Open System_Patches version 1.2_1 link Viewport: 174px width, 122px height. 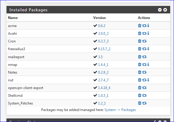pyautogui.click(x=102, y=103)
